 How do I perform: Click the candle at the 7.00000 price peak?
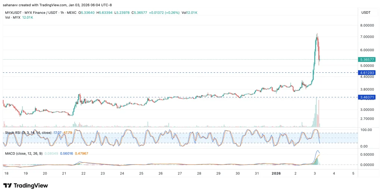click(317, 37)
